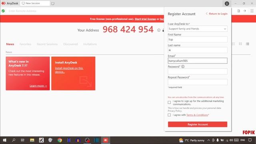Viewport: 256px width, 144px height.
Task: Select the News tab
Action: (x=10, y=44)
